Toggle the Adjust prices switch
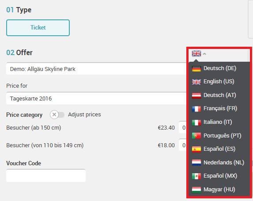The image size is (253, 201). [57, 115]
